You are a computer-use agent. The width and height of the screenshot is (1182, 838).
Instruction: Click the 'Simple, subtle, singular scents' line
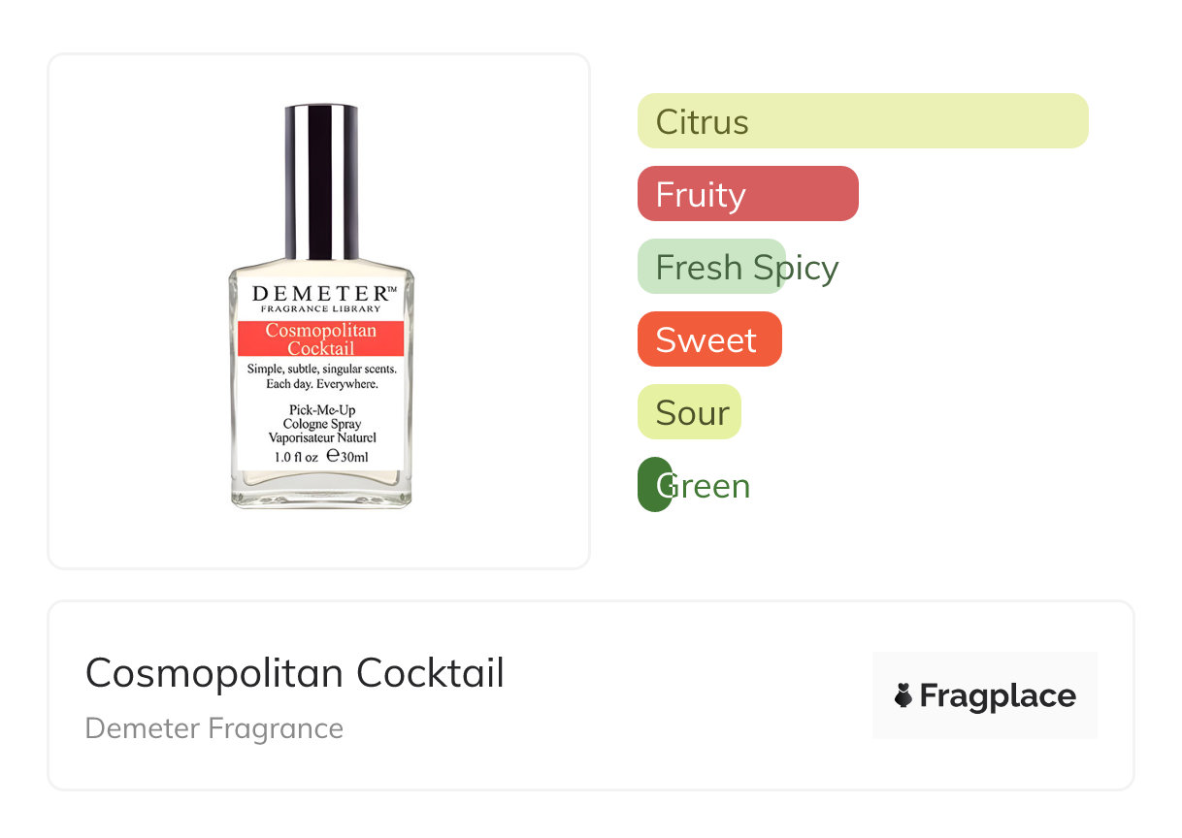321,370
